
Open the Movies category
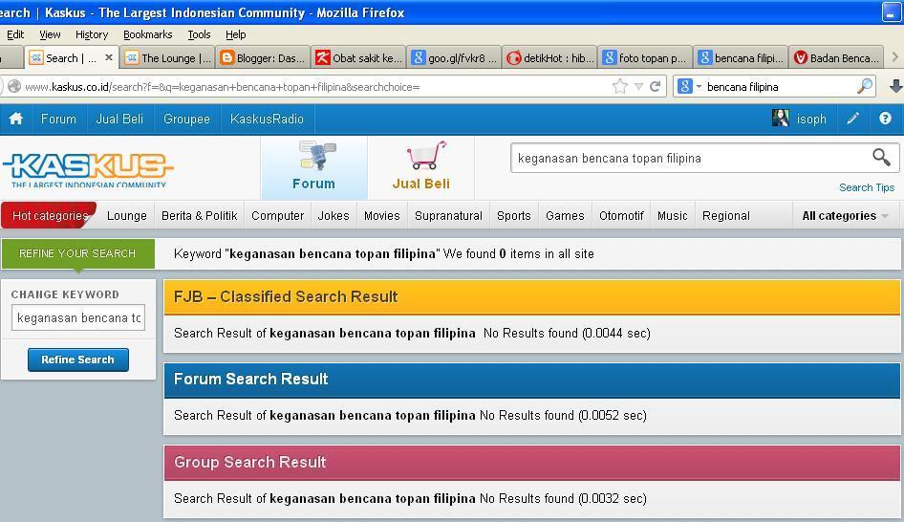coord(381,216)
